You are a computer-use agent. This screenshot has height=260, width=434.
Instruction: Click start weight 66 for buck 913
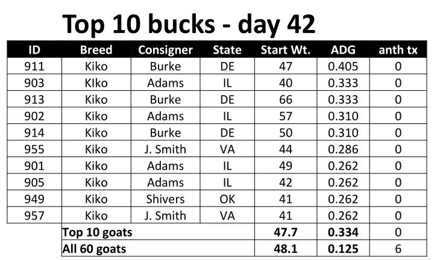pyautogui.click(x=286, y=99)
